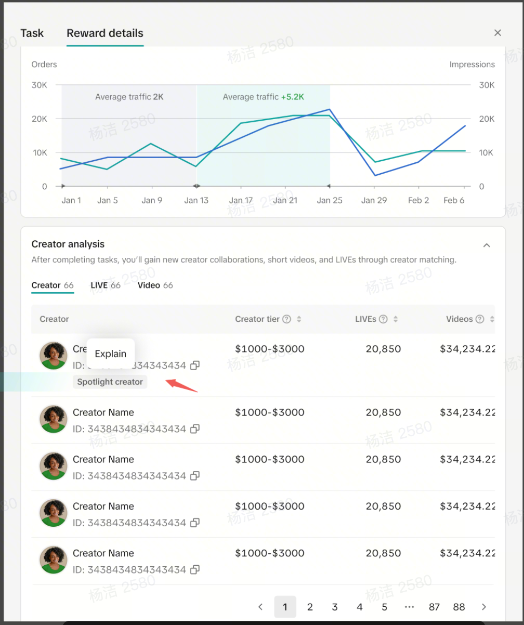Viewport: 524px width, 625px height.
Task: Go to next page of creators
Action: pyautogui.click(x=484, y=607)
